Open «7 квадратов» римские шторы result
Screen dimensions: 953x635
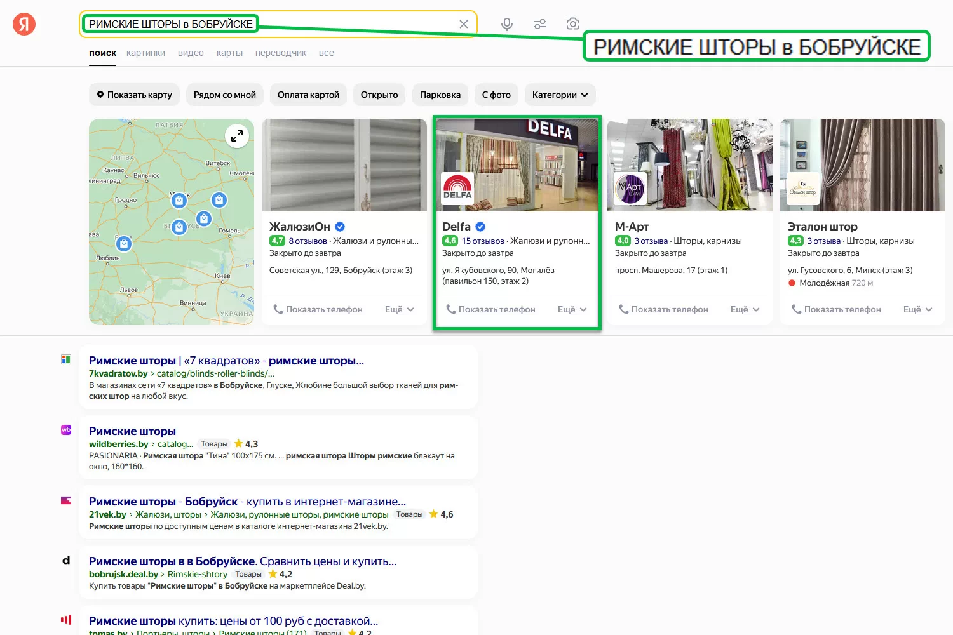click(226, 361)
